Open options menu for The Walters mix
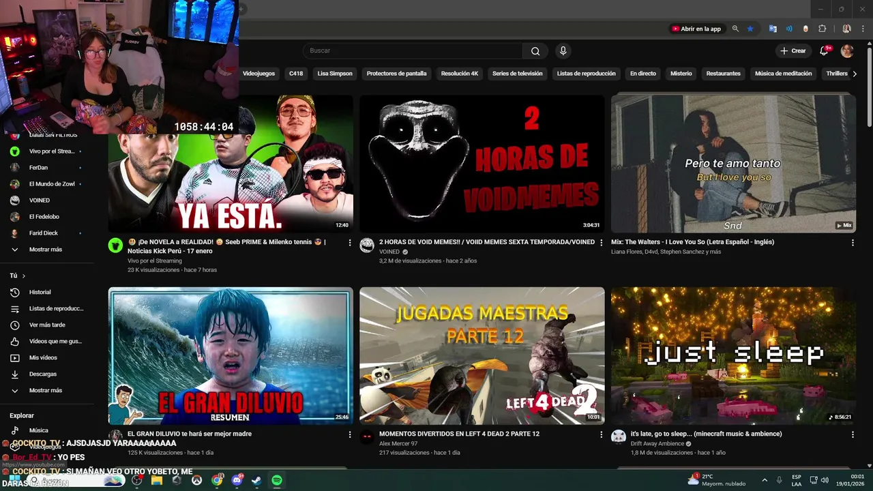873x491 pixels. pos(853,243)
